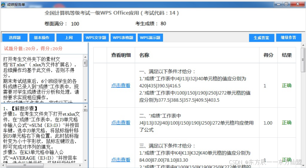Click the app icon in title bar
This screenshot has height=168, width=306.
pyautogui.click(x=3, y=4)
